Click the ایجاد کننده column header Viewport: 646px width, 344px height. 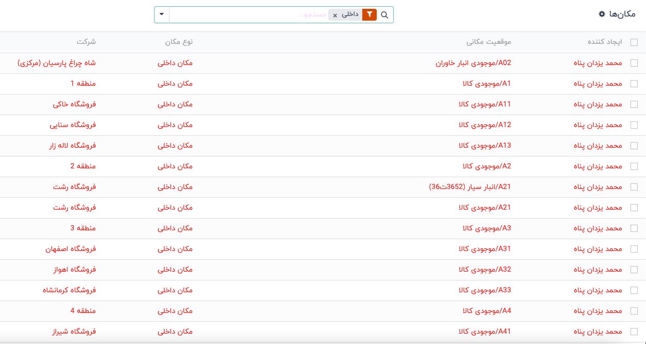point(605,42)
